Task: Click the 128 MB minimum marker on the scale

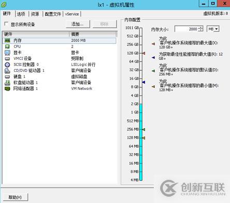Action: click(143, 138)
